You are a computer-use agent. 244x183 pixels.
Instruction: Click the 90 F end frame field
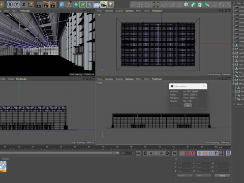tap(127, 153)
